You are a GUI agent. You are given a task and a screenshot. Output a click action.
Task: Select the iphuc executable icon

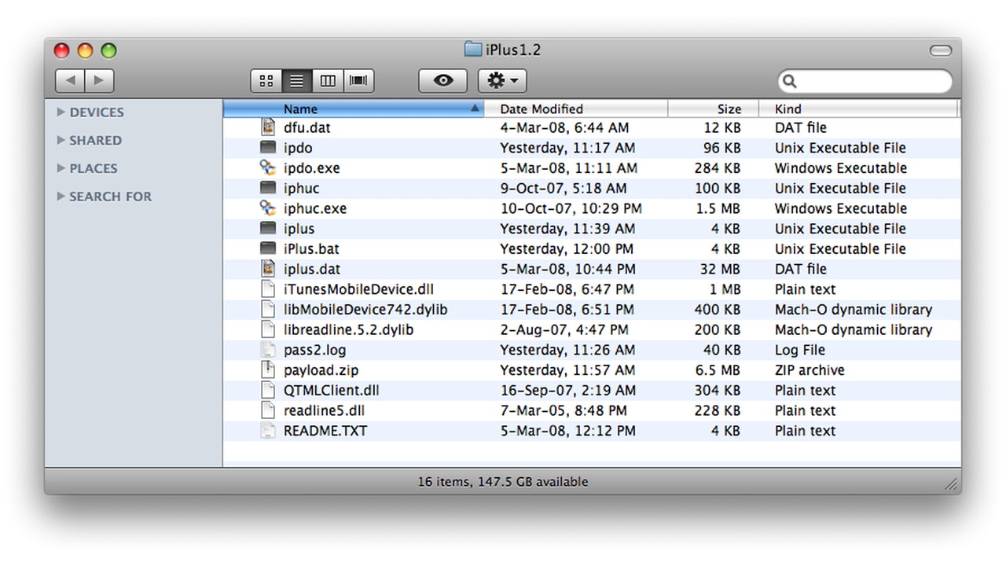(269, 188)
